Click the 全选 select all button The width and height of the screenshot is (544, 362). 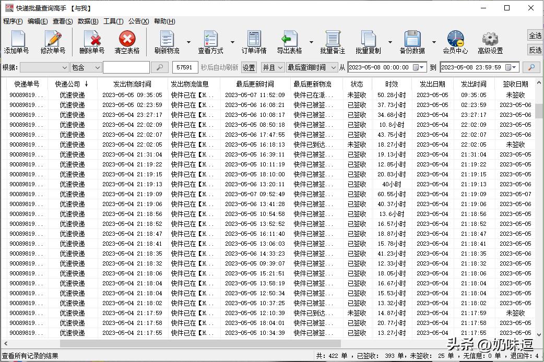(x=536, y=36)
